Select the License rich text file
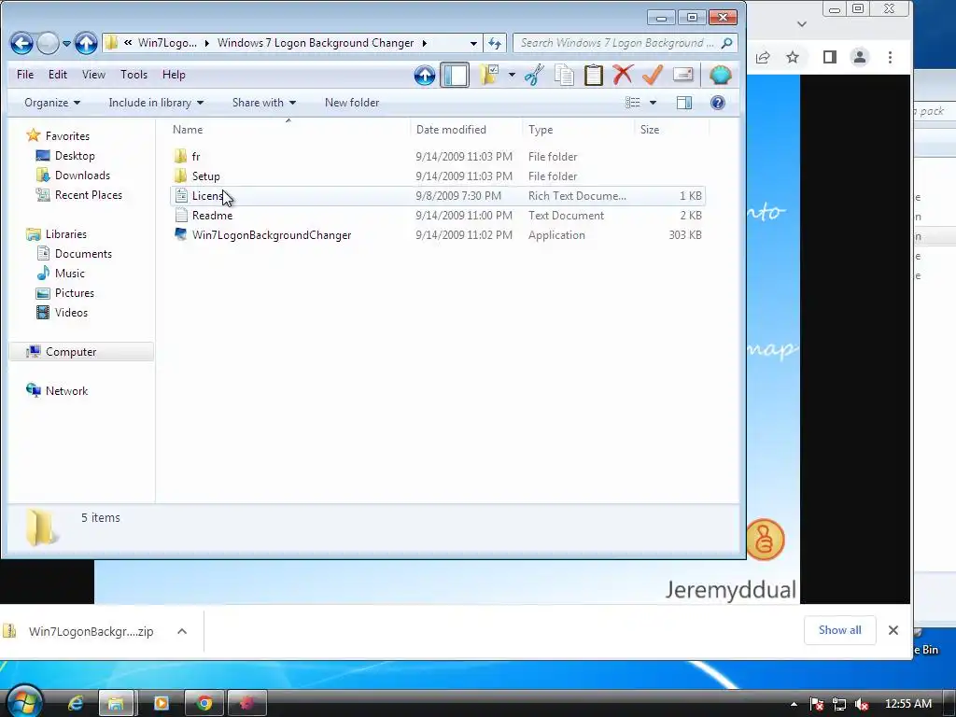This screenshot has width=956, height=717. click(438, 196)
